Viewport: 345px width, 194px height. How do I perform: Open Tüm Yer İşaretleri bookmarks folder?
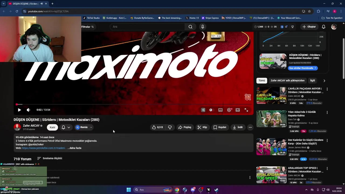pyautogui.click(x=332, y=18)
